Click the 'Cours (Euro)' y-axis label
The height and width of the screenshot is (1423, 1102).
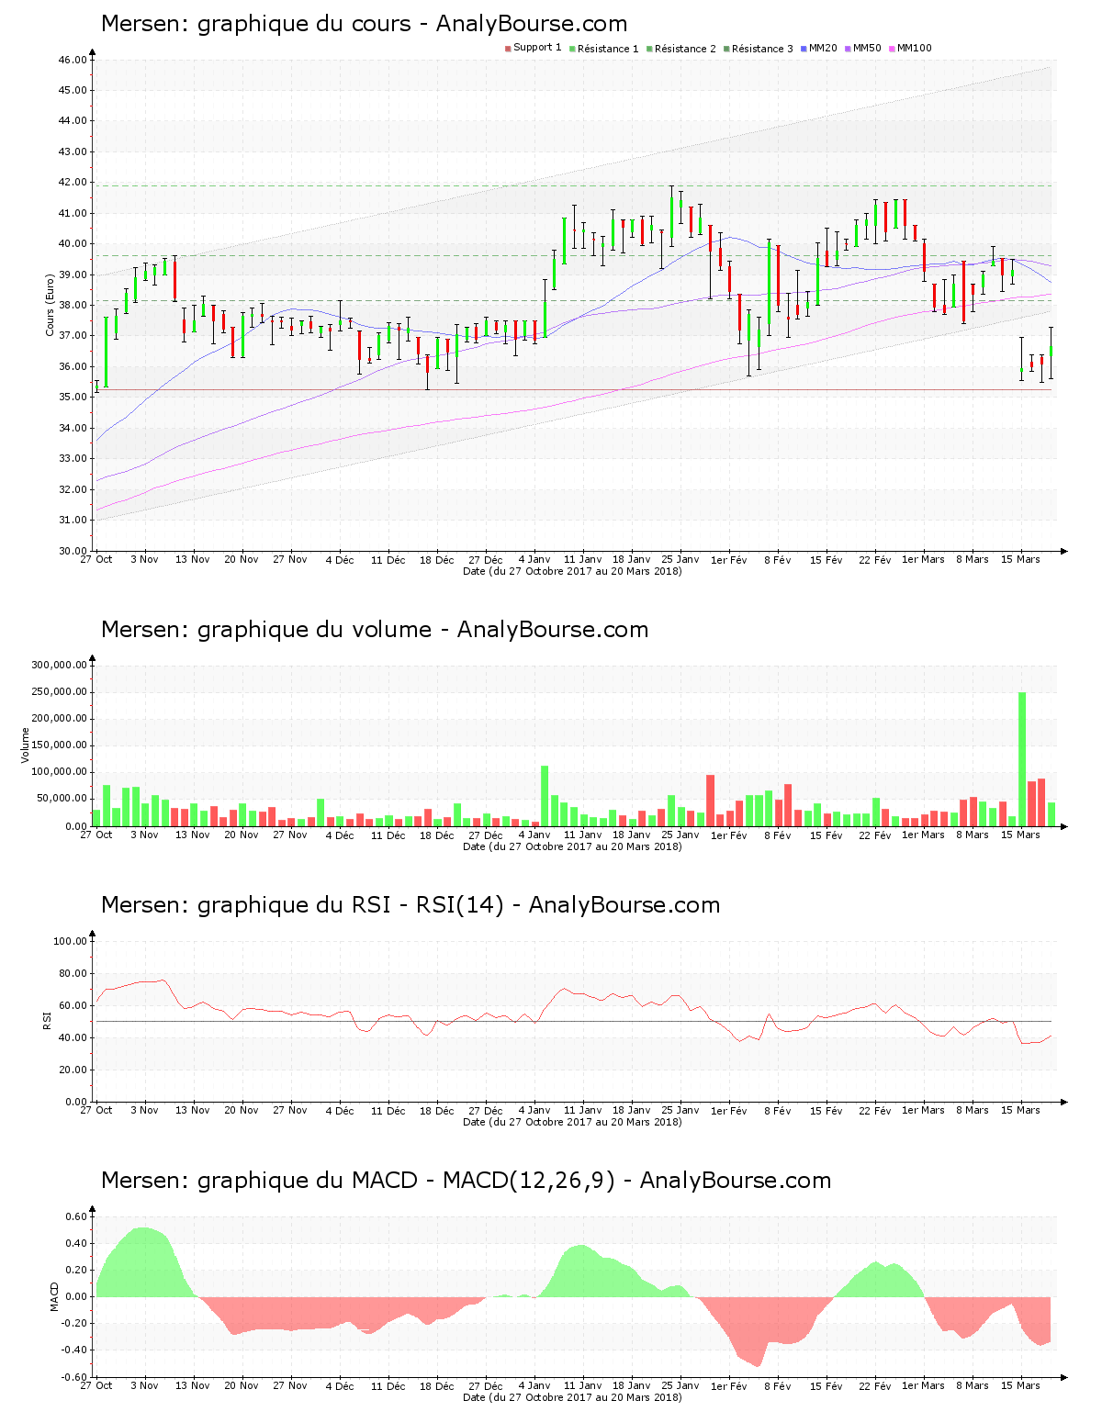click(51, 305)
